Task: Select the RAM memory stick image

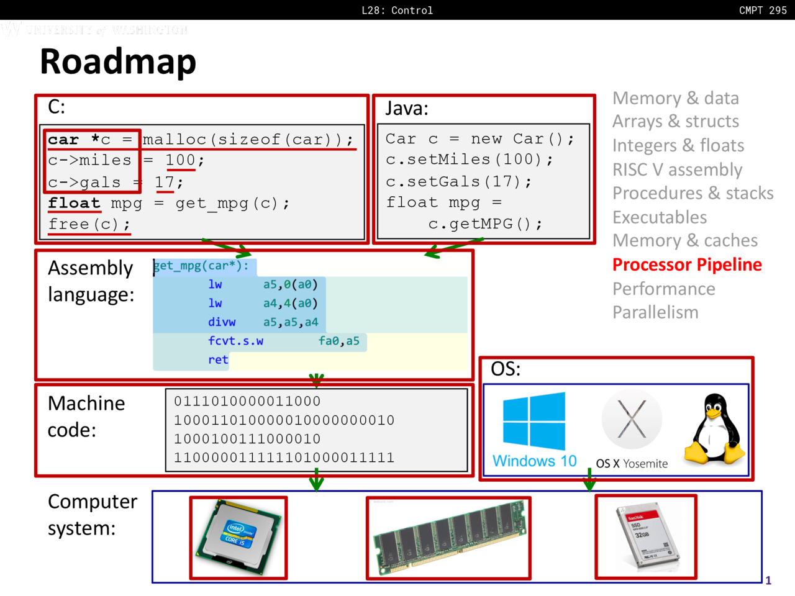Action: pos(448,538)
